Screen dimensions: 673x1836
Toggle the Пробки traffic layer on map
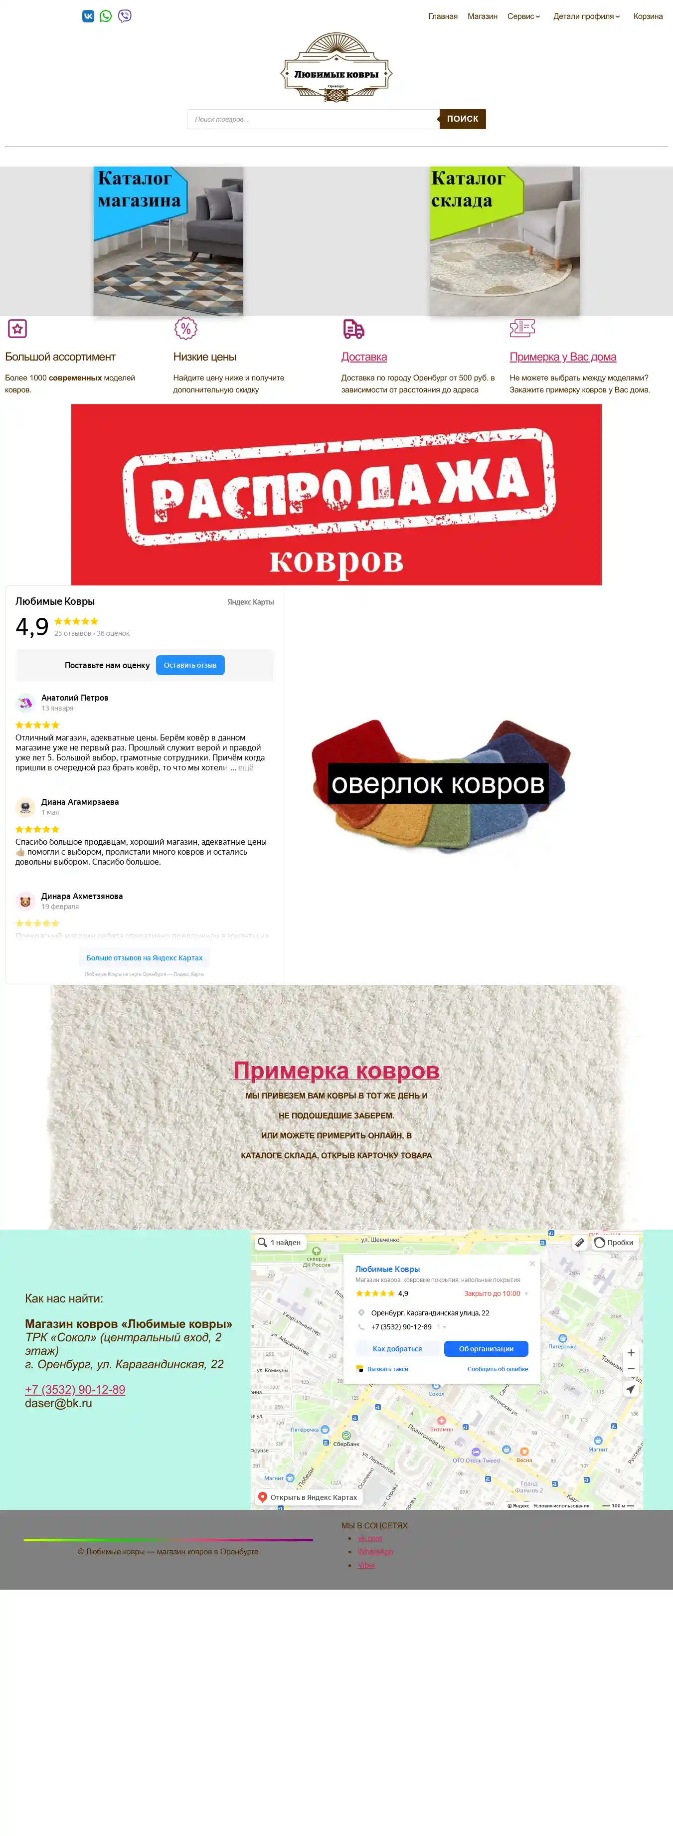click(x=615, y=1242)
